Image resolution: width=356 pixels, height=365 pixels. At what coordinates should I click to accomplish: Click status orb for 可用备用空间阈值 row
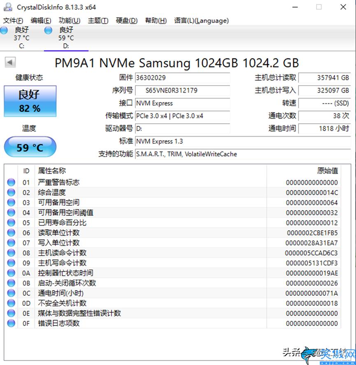tap(11, 212)
